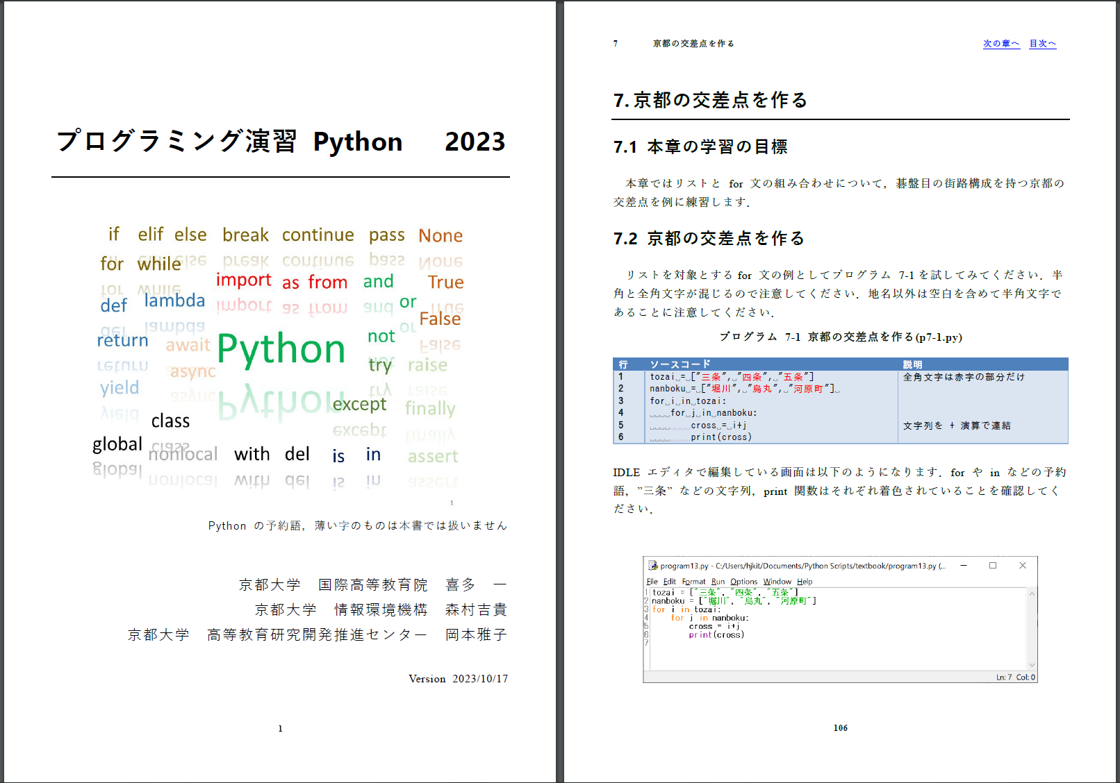Viewport: 1120px width, 783px height.
Task: Close the program13.py IDLE window
Action: click(x=1023, y=566)
